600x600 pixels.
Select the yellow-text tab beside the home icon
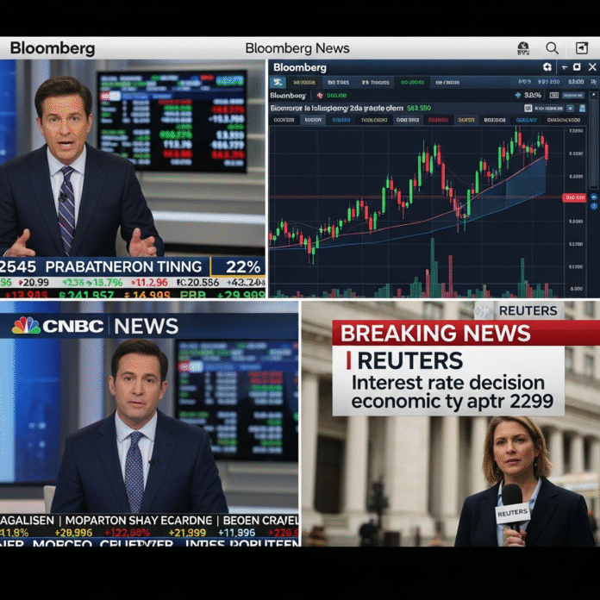(x=304, y=82)
